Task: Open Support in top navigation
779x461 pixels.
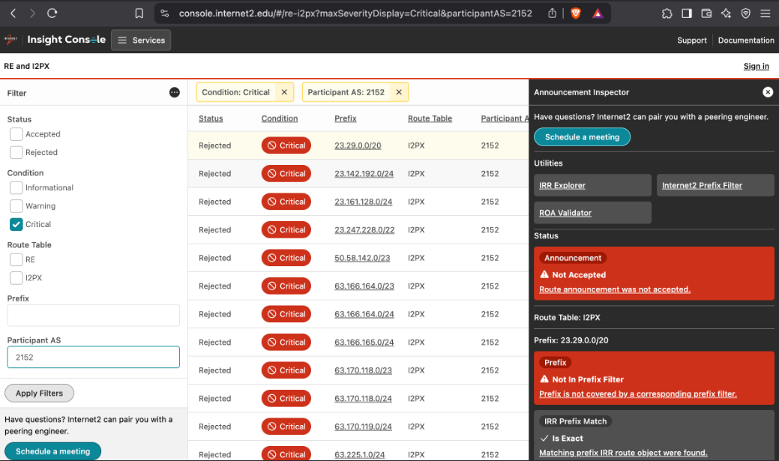Action: pos(691,40)
